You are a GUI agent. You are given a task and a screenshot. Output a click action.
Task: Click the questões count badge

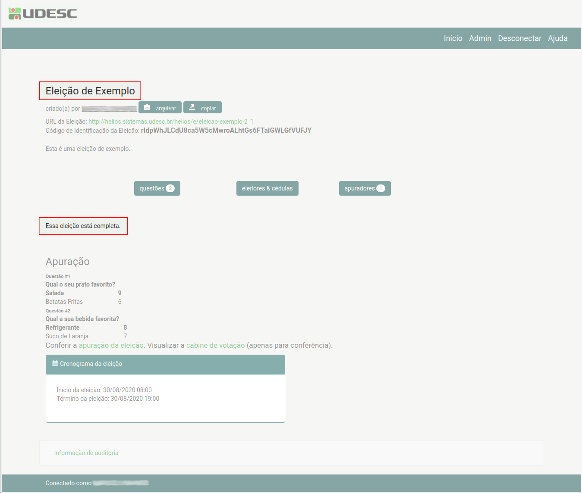(170, 188)
